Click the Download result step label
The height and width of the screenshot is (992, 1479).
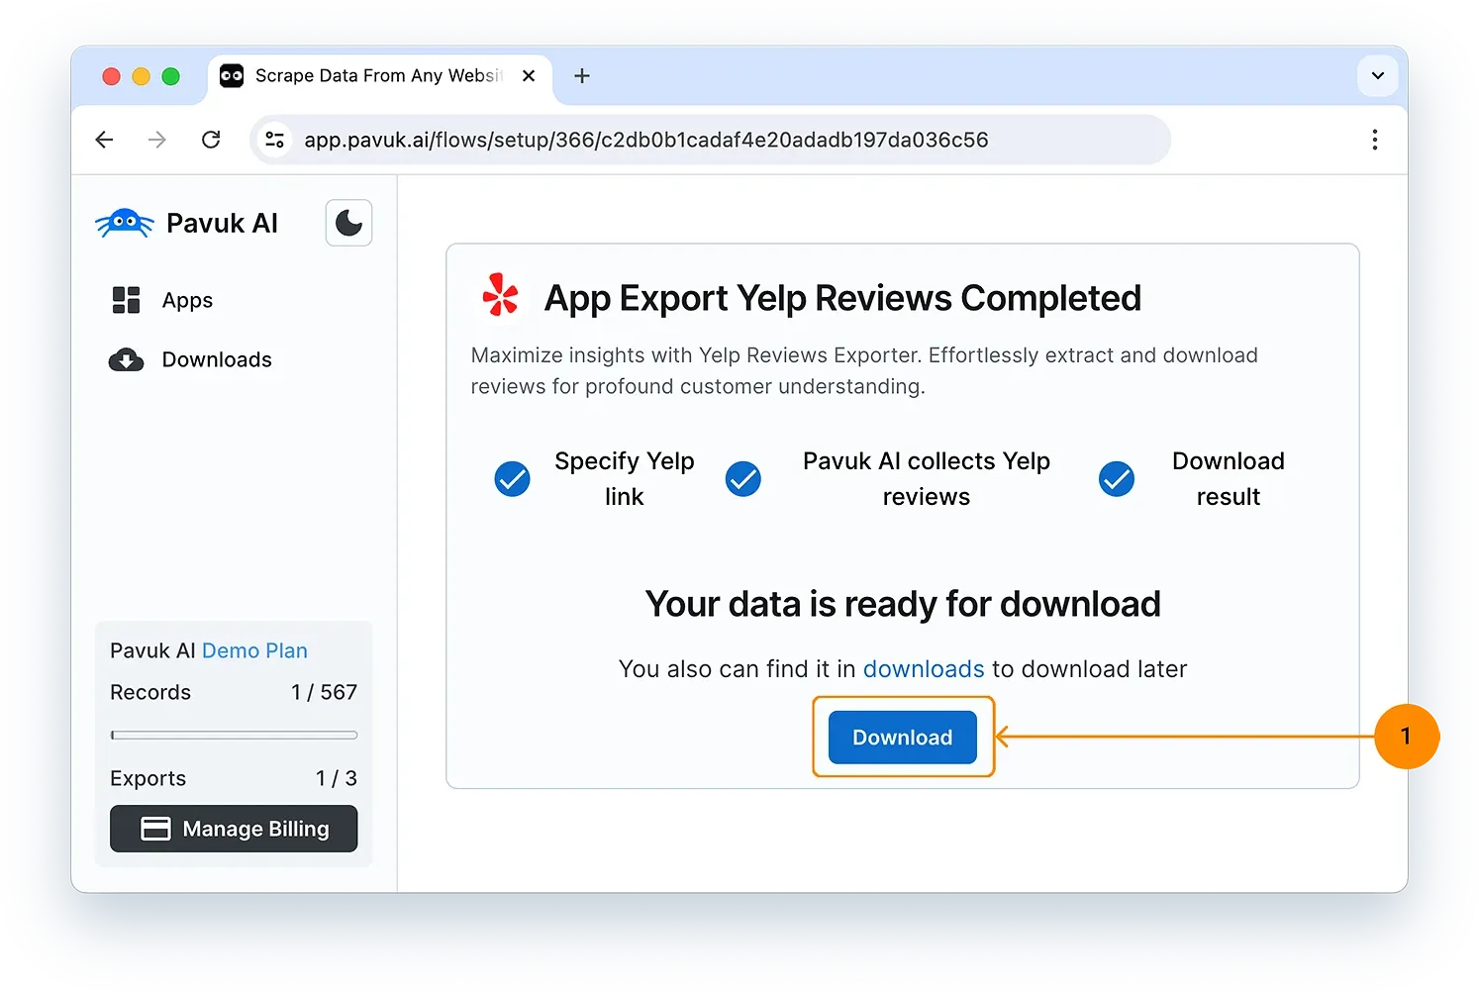pos(1229,479)
